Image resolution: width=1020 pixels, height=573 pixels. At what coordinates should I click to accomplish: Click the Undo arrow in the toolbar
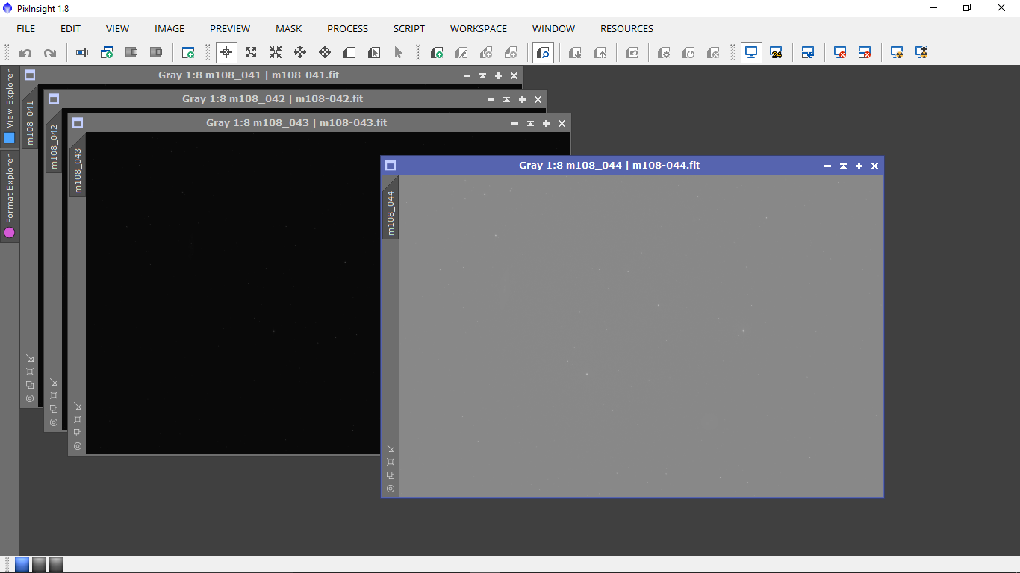[25, 53]
